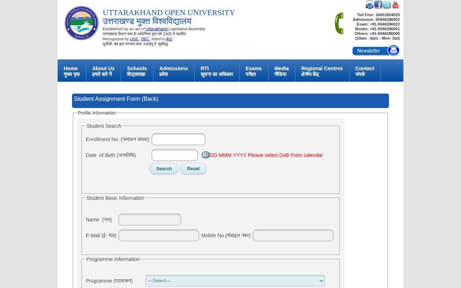The height and width of the screenshot is (288, 461).
Task: Open the Media menu
Action: [x=282, y=71]
